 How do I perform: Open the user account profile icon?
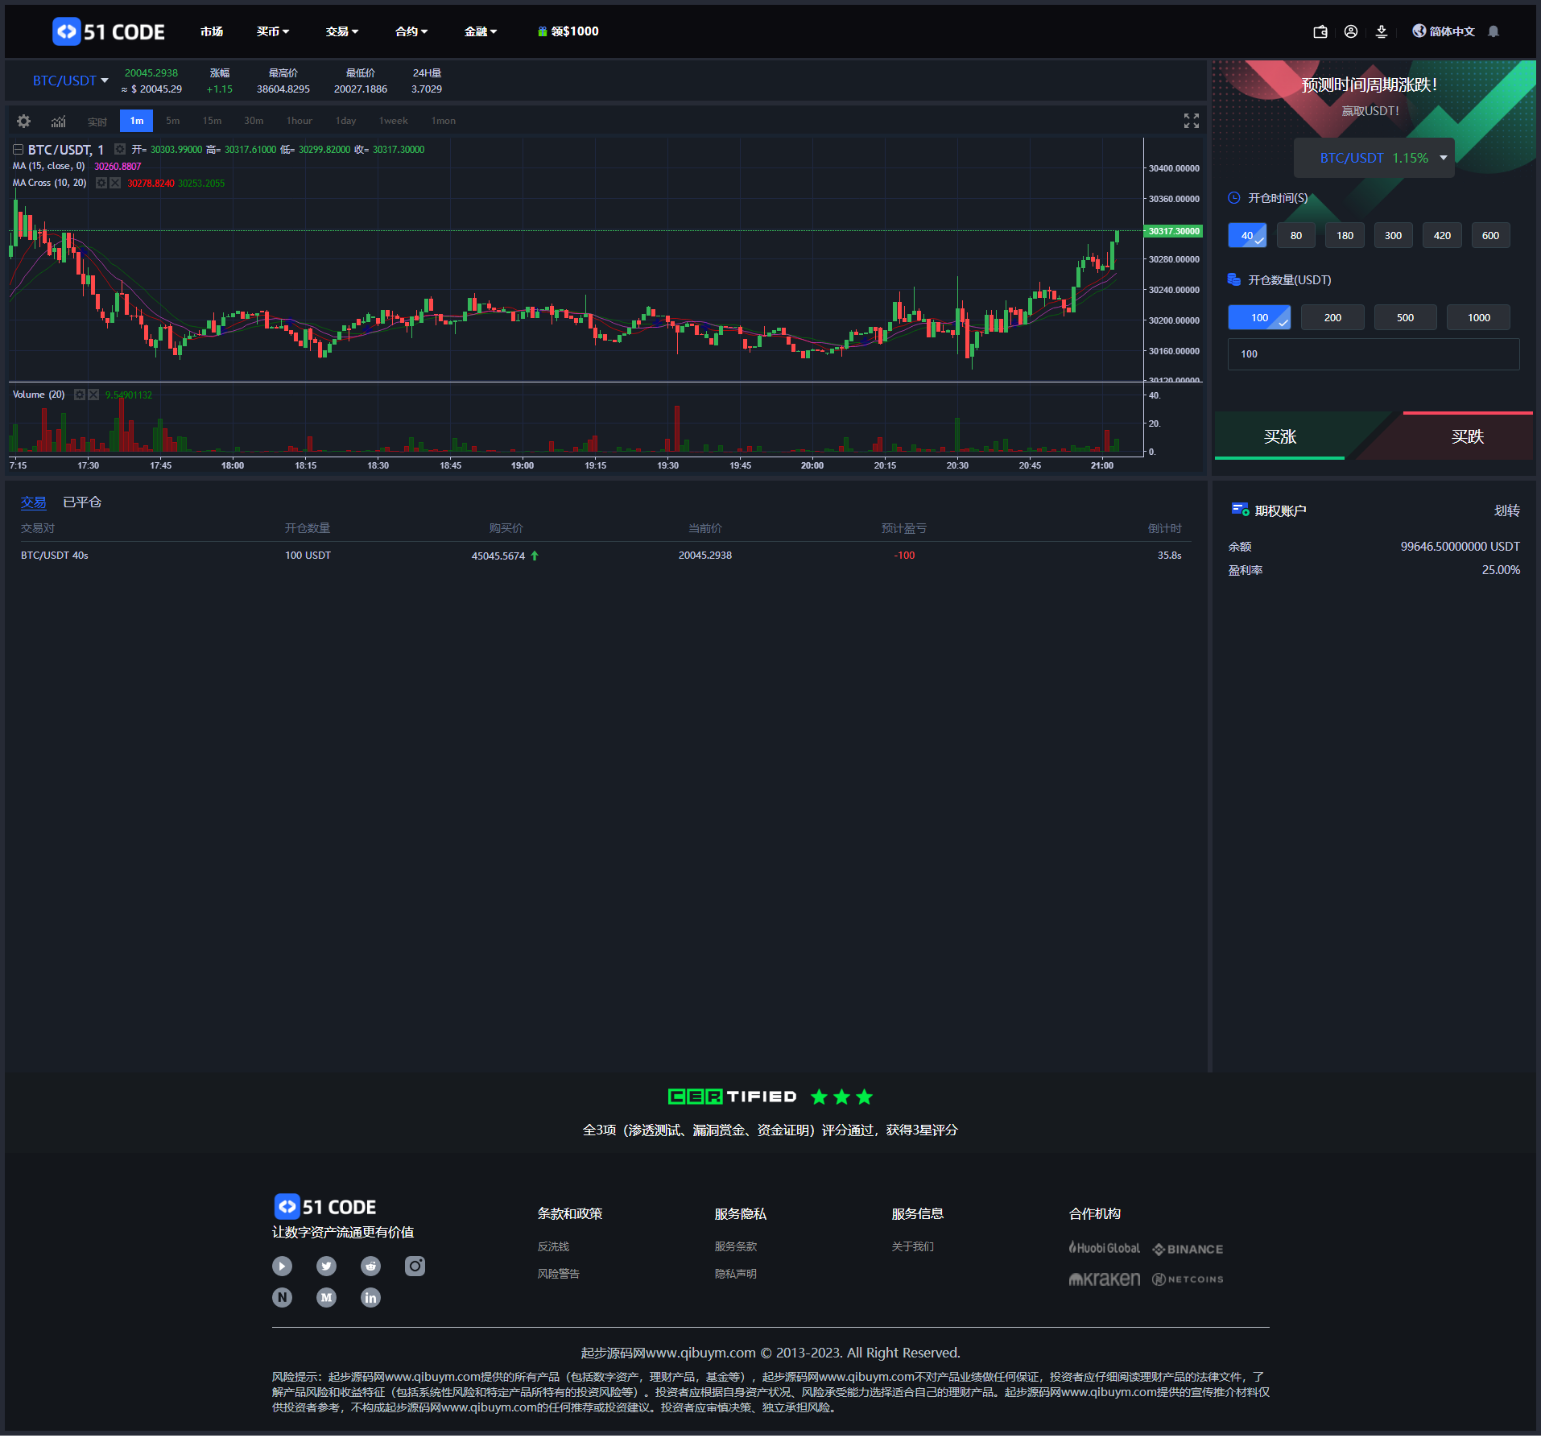click(1351, 31)
